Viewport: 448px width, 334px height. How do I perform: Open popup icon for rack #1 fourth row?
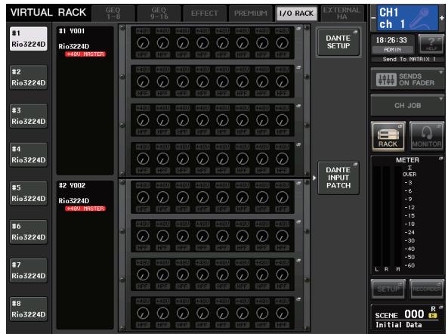pyautogui.click(x=298, y=144)
